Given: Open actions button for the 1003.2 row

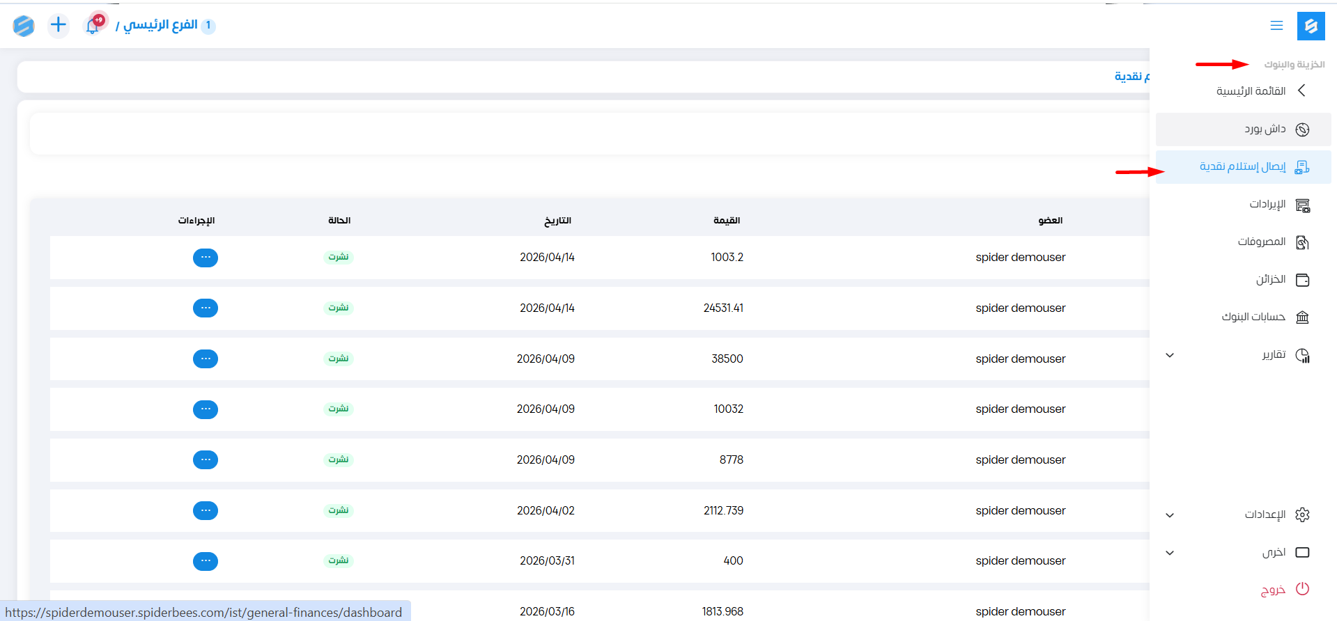Looking at the screenshot, I should tap(206, 258).
